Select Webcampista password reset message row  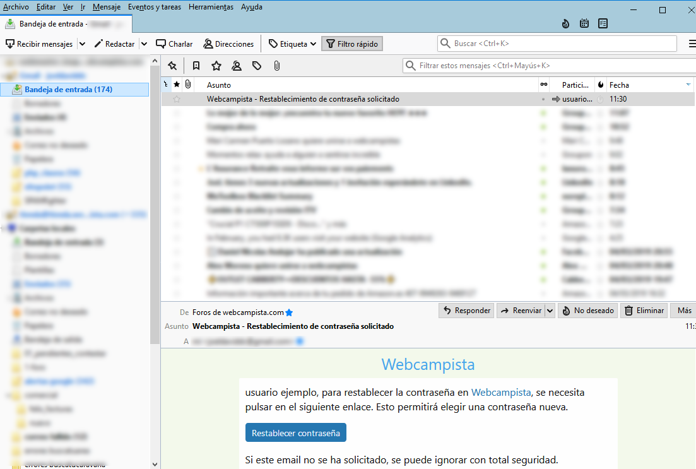(x=428, y=99)
